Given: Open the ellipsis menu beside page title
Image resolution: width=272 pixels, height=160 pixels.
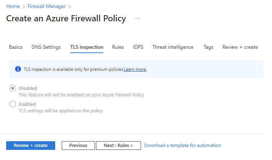Looking at the screenshot, I should coord(137,18).
